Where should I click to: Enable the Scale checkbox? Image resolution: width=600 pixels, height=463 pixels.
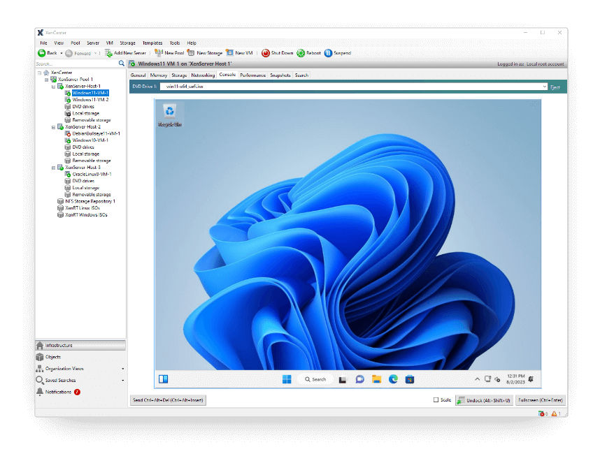436,400
